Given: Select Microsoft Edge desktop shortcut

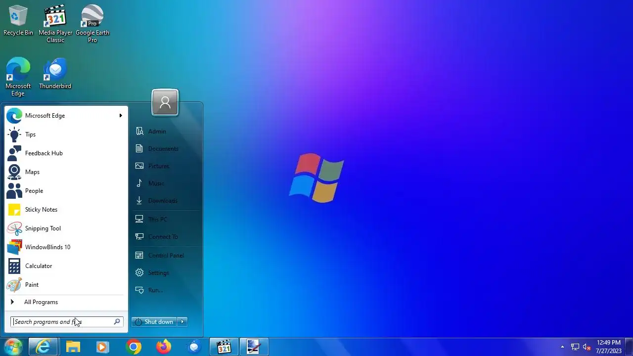Looking at the screenshot, I should (x=18, y=77).
